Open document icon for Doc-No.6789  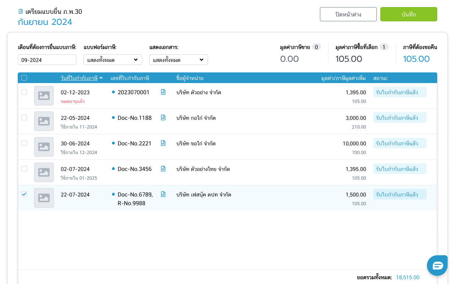click(x=163, y=195)
